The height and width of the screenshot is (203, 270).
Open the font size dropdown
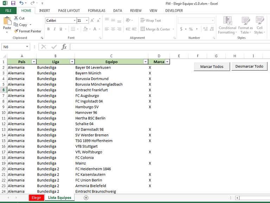click(x=87, y=20)
